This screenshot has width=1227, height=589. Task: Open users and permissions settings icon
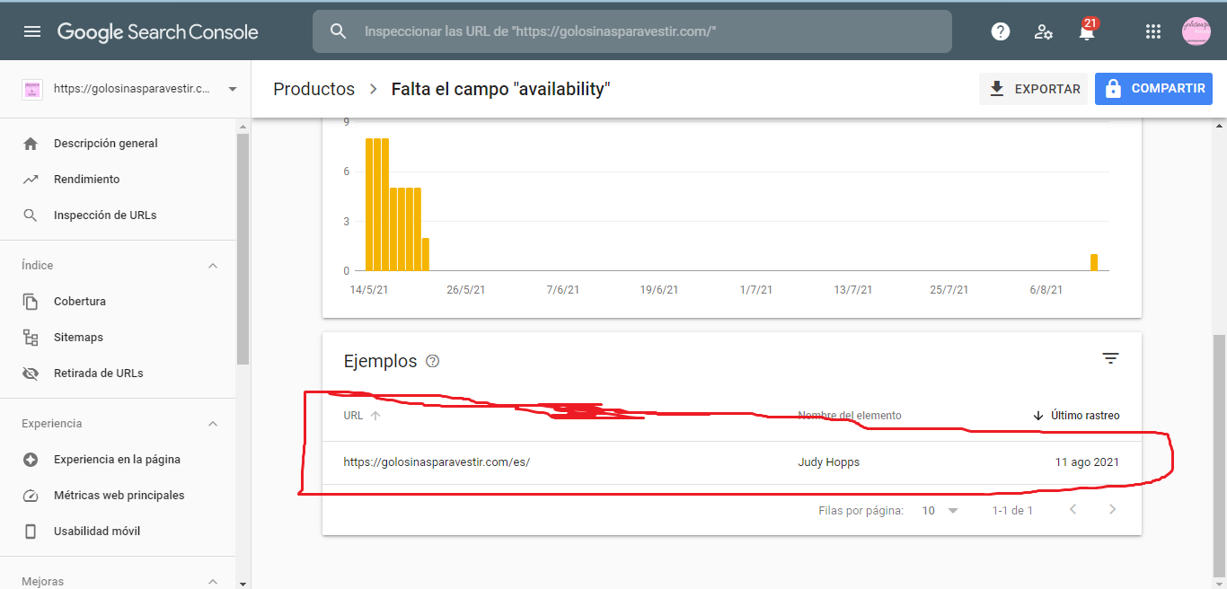click(x=1044, y=31)
